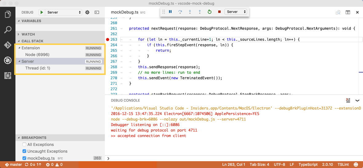Open the Source Control git icon
Image resolution: width=363 pixels, height=168 pixels.
tap(8, 45)
